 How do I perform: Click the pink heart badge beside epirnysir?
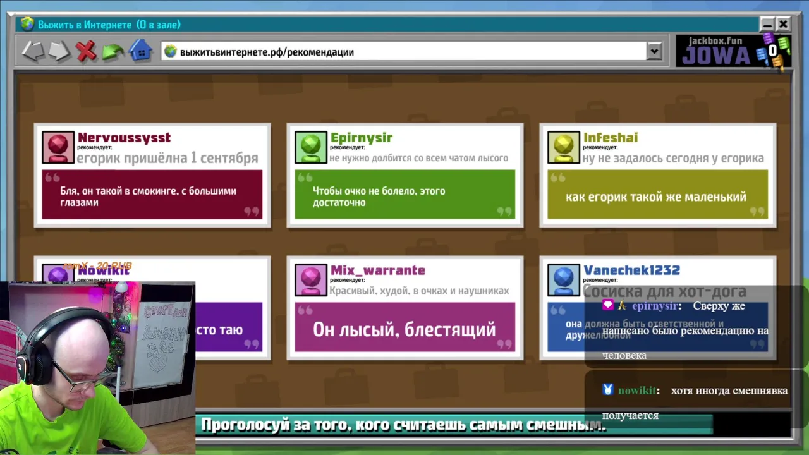(607, 305)
